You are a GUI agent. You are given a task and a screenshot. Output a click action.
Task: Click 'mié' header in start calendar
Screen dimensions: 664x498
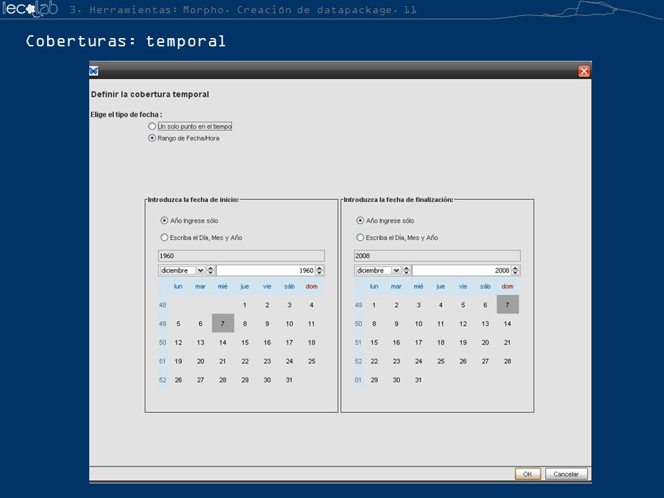223,286
